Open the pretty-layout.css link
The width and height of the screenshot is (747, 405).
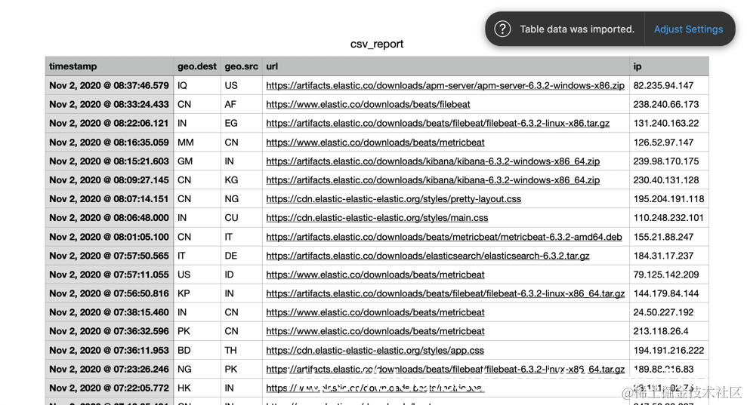click(x=394, y=199)
